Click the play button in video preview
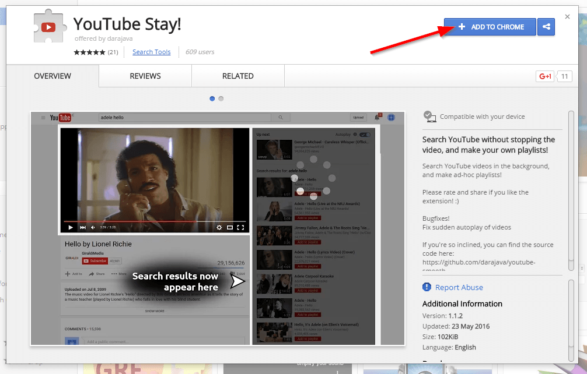Image resolution: width=587 pixels, height=374 pixels. (x=71, y=227)
